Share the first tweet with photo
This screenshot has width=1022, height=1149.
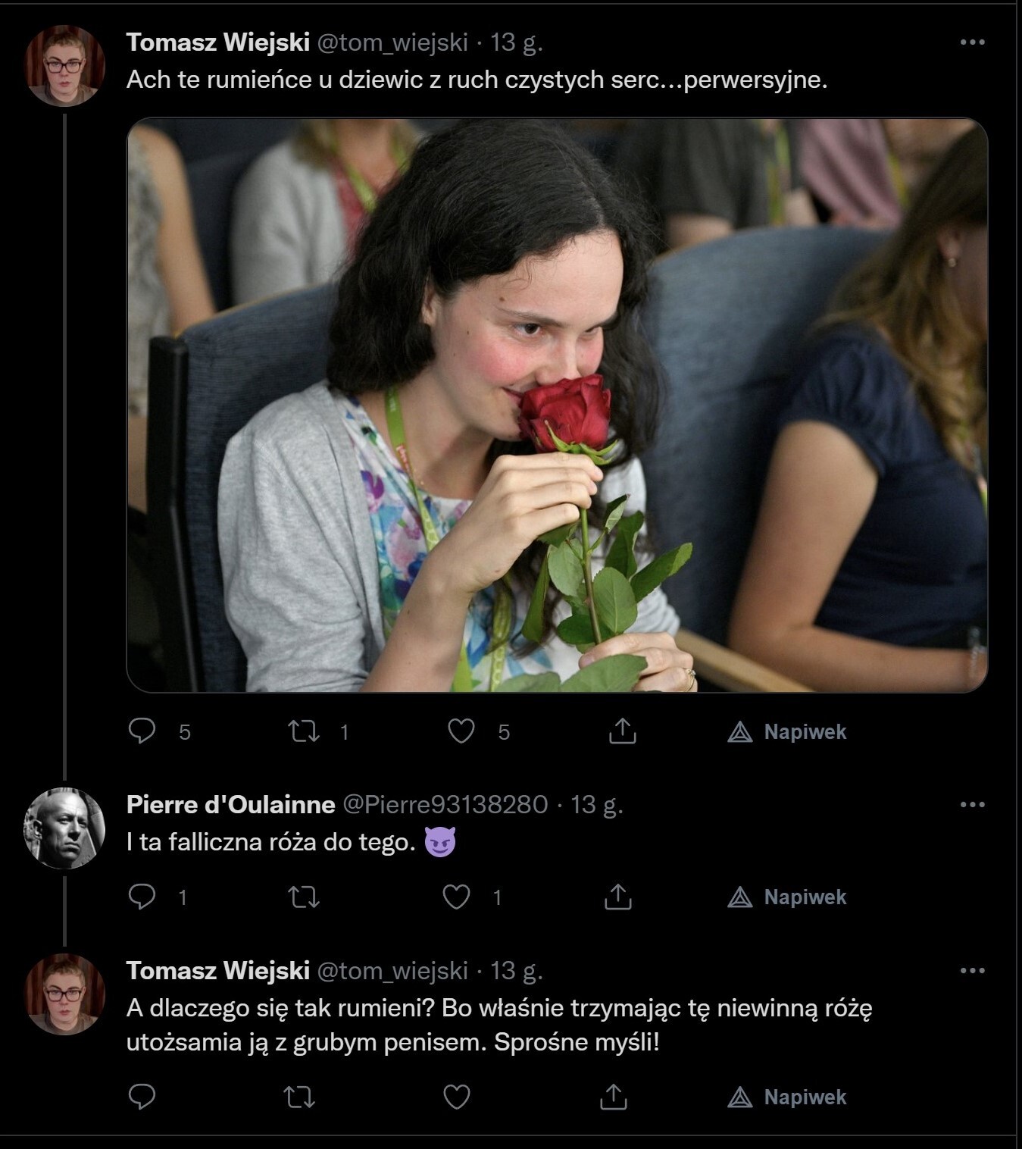622,731
